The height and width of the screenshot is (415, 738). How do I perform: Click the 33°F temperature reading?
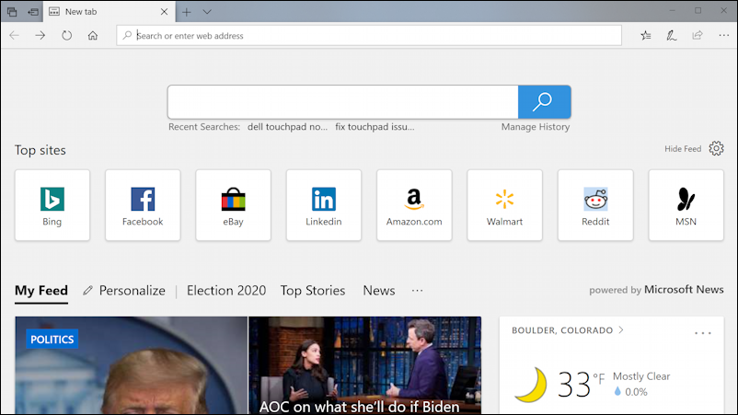(x=581, y=384)
